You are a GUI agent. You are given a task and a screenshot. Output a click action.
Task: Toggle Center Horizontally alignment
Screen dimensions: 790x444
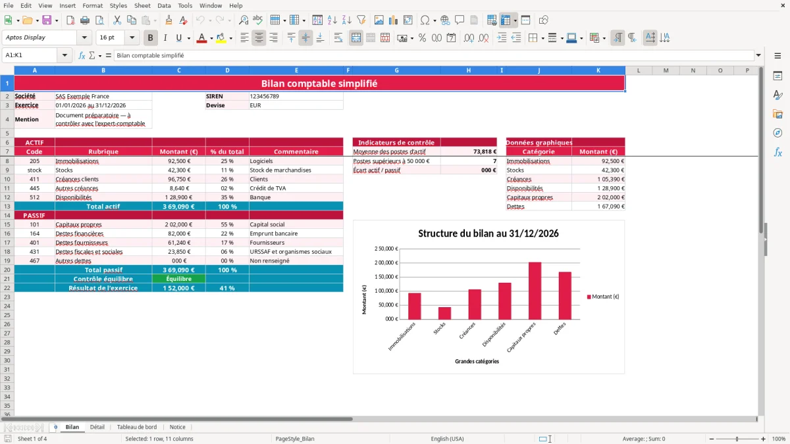coord(259,38)
